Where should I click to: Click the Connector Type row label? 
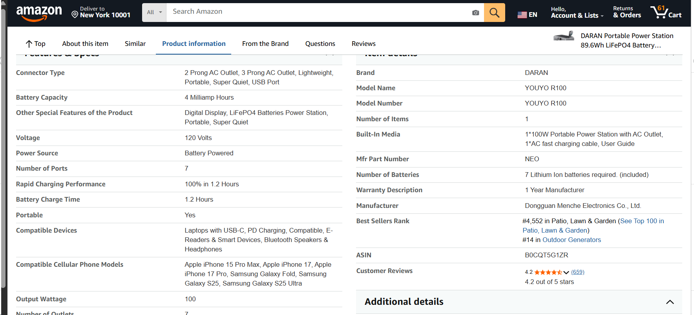[x=40, y=73]
